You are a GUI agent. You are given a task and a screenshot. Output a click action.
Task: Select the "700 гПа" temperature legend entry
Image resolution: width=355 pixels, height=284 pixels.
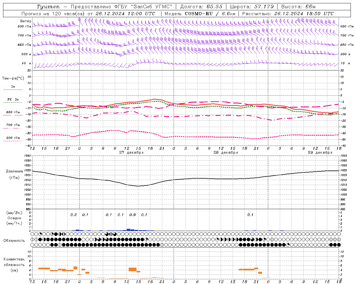click(x=13, y=125)
